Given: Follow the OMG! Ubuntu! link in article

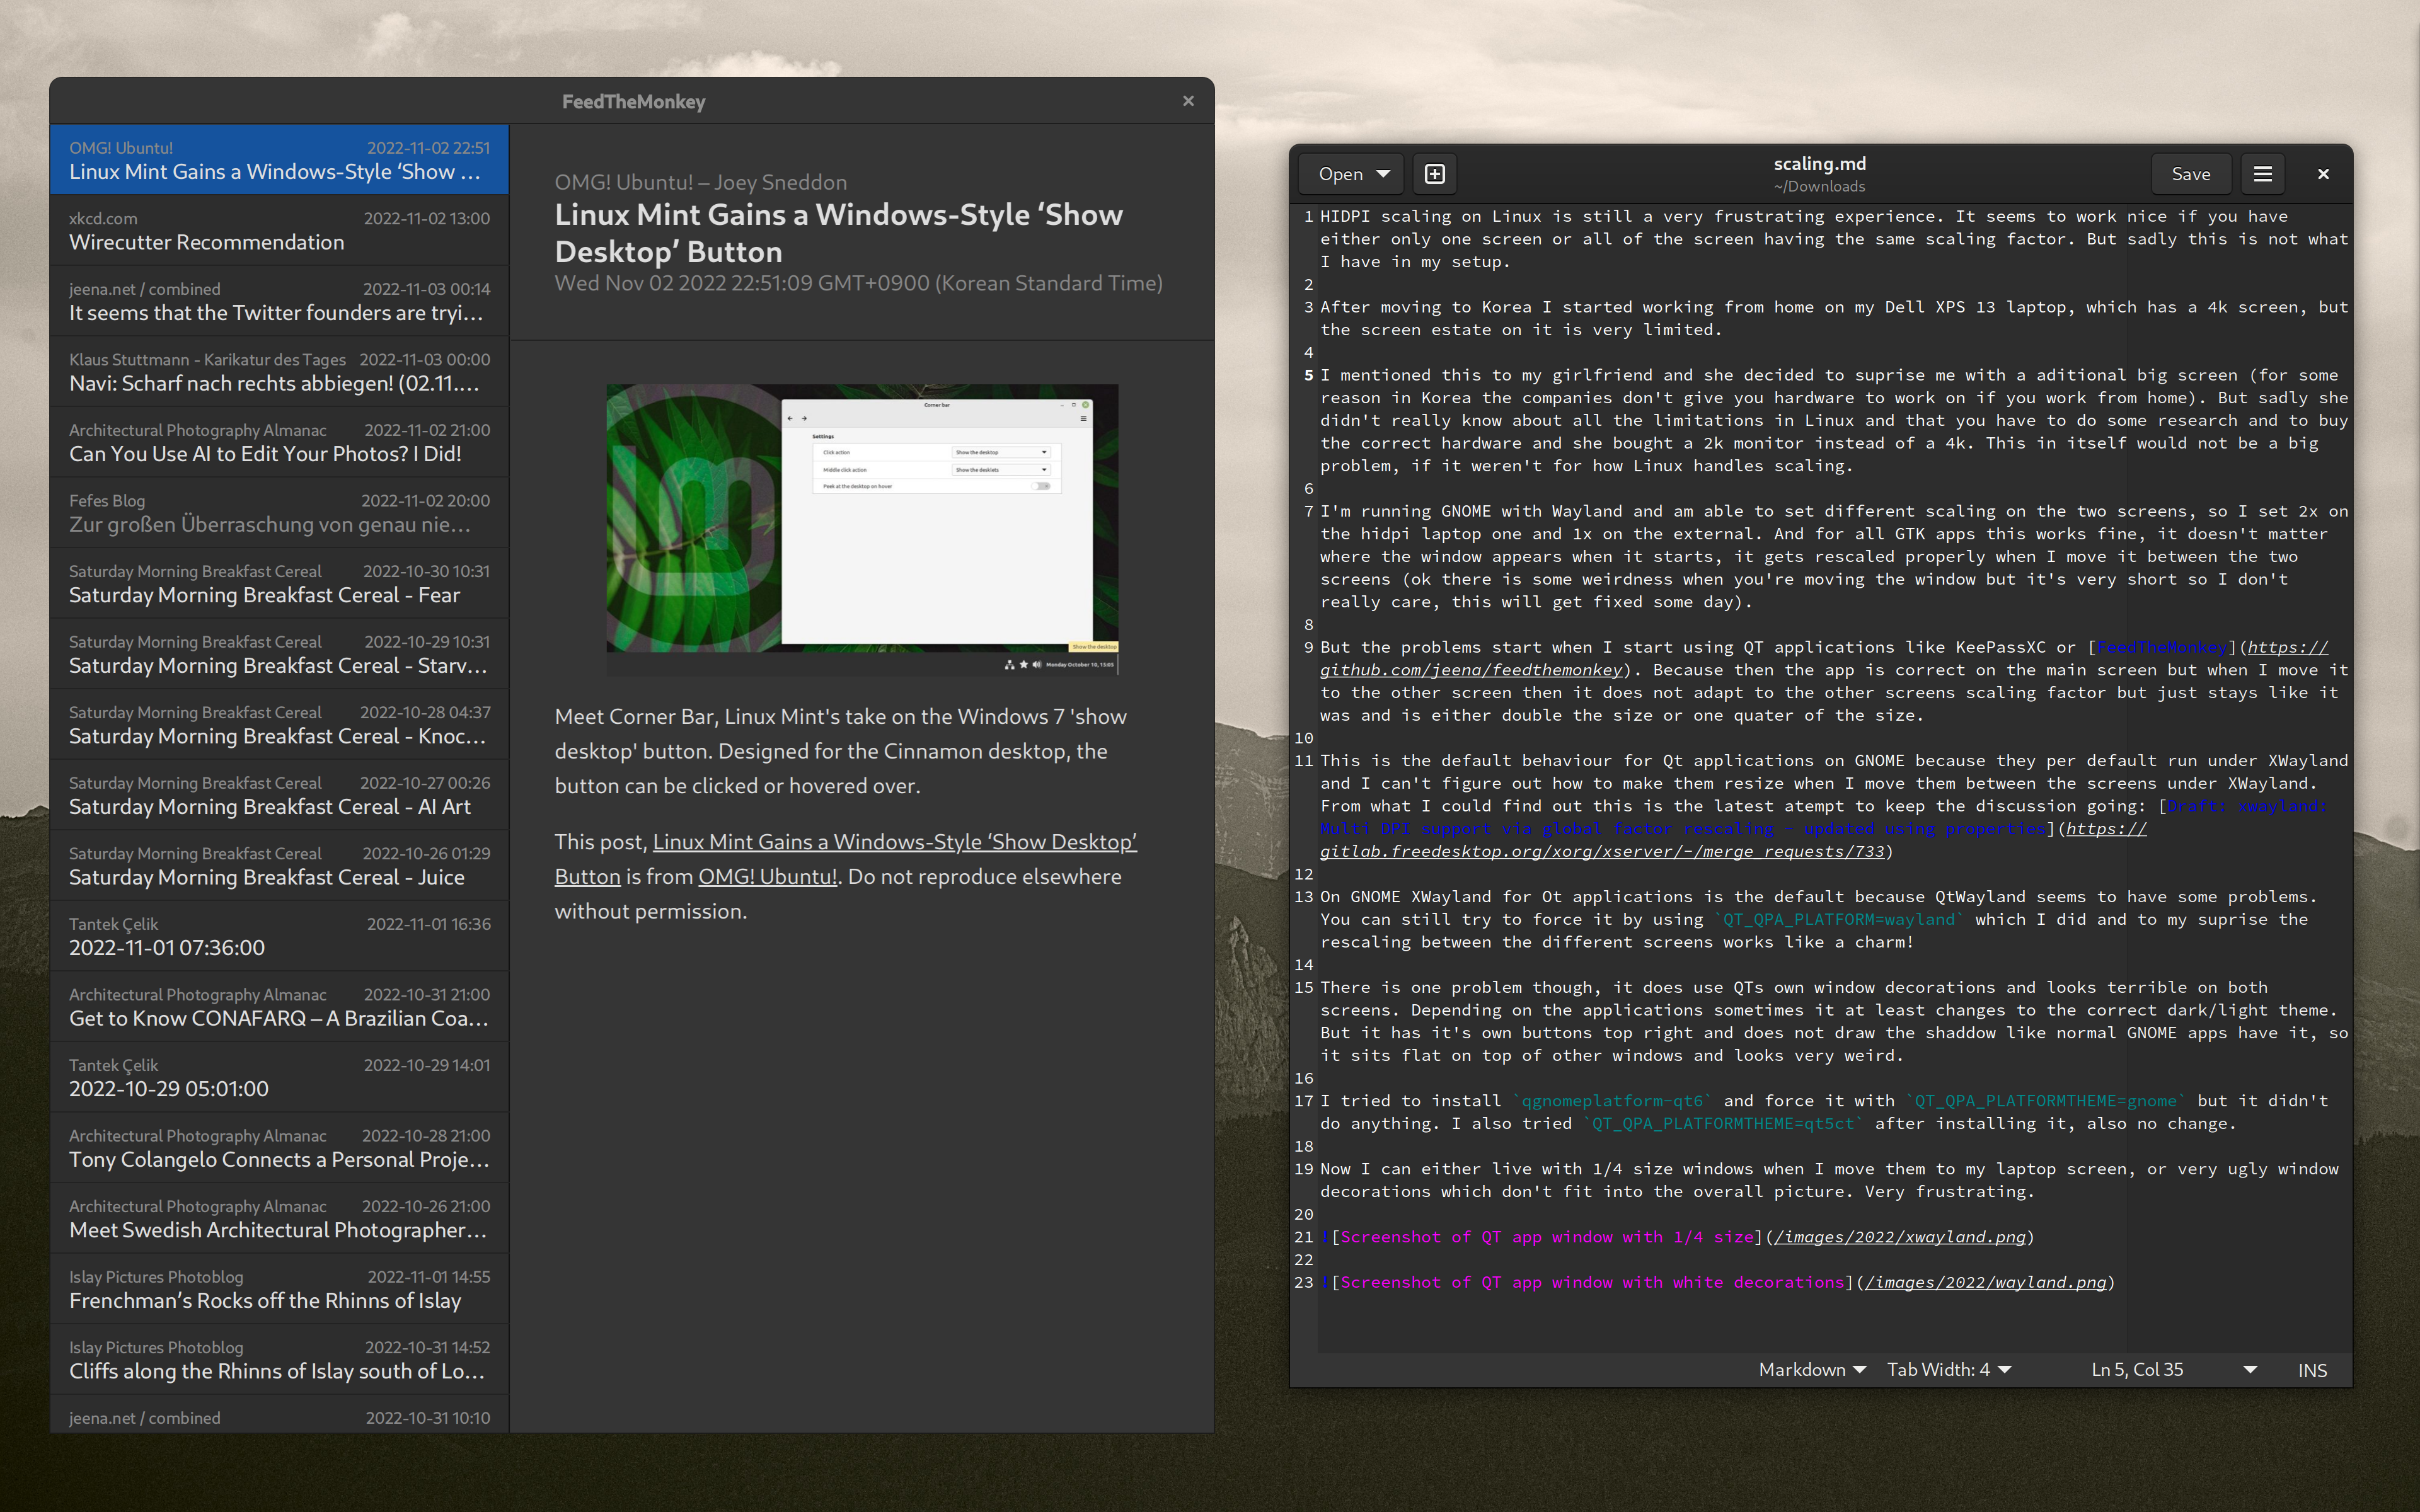Looking at the screenshot, I should (x=767, y=876).
